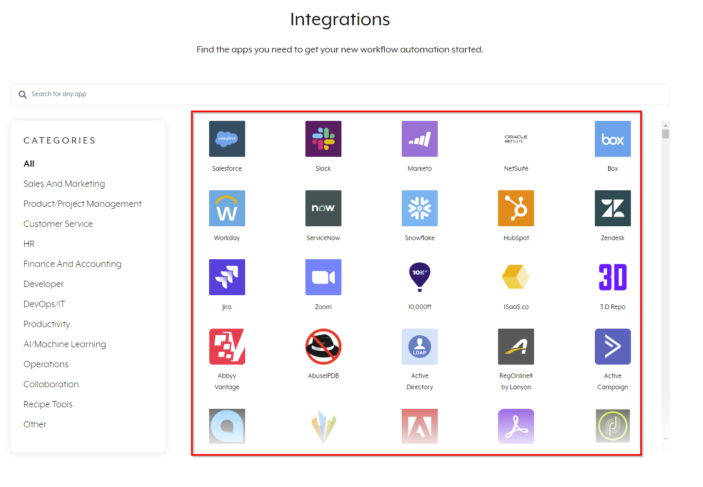Open the ServiceNow integration icon

pyautogui.click(x=323, y=208)
